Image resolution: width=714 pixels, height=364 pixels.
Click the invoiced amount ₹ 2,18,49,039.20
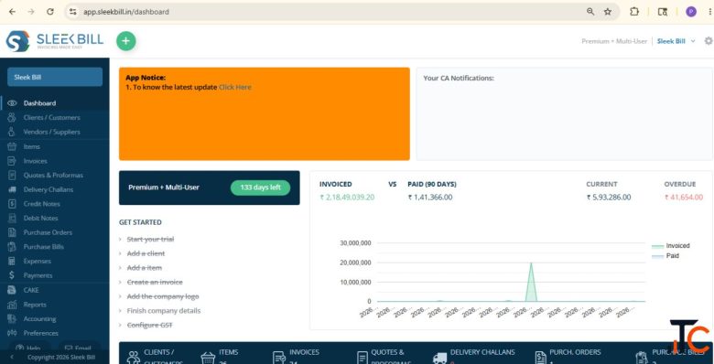[347, 198]
